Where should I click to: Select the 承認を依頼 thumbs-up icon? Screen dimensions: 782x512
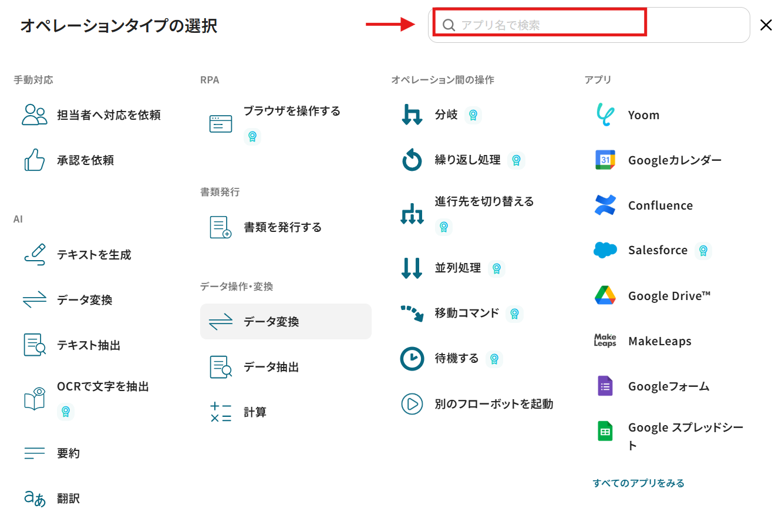(35, 160)
